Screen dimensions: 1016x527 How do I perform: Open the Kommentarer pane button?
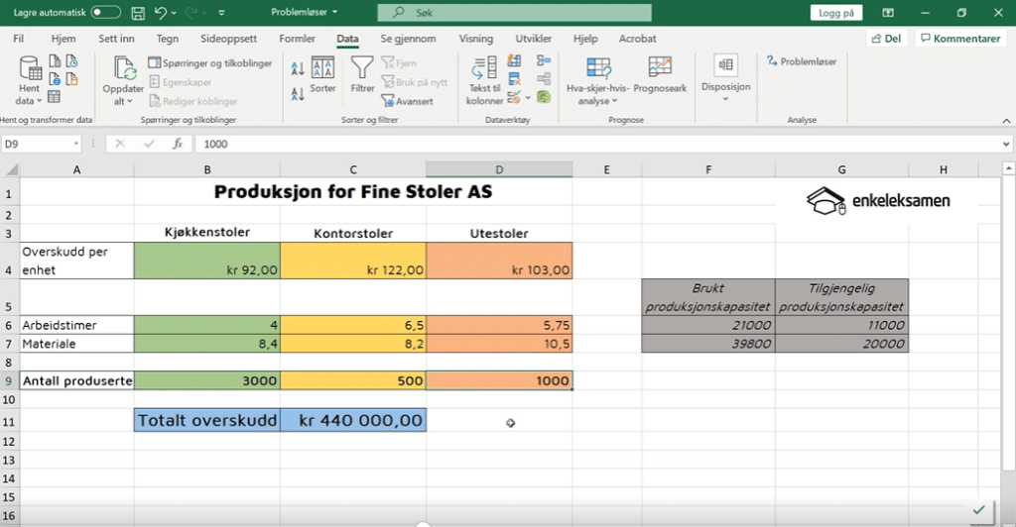(x=960, y=39)
